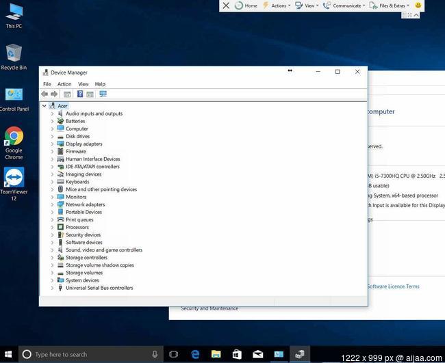Select the Display adapters icon
The height and width of the screenshot is (363, 445).
pyautogui.click(x=60, y=144)
